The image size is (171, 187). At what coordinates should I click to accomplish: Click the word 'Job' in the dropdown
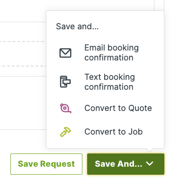tap(135, 132)
